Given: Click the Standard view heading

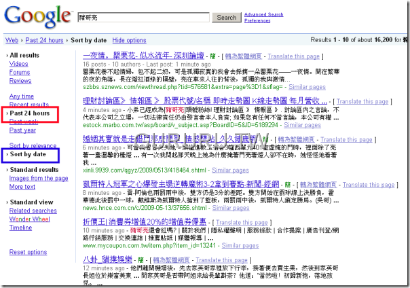Looking at the screenshot, I should pyautogui.click(x=31, y=202).
